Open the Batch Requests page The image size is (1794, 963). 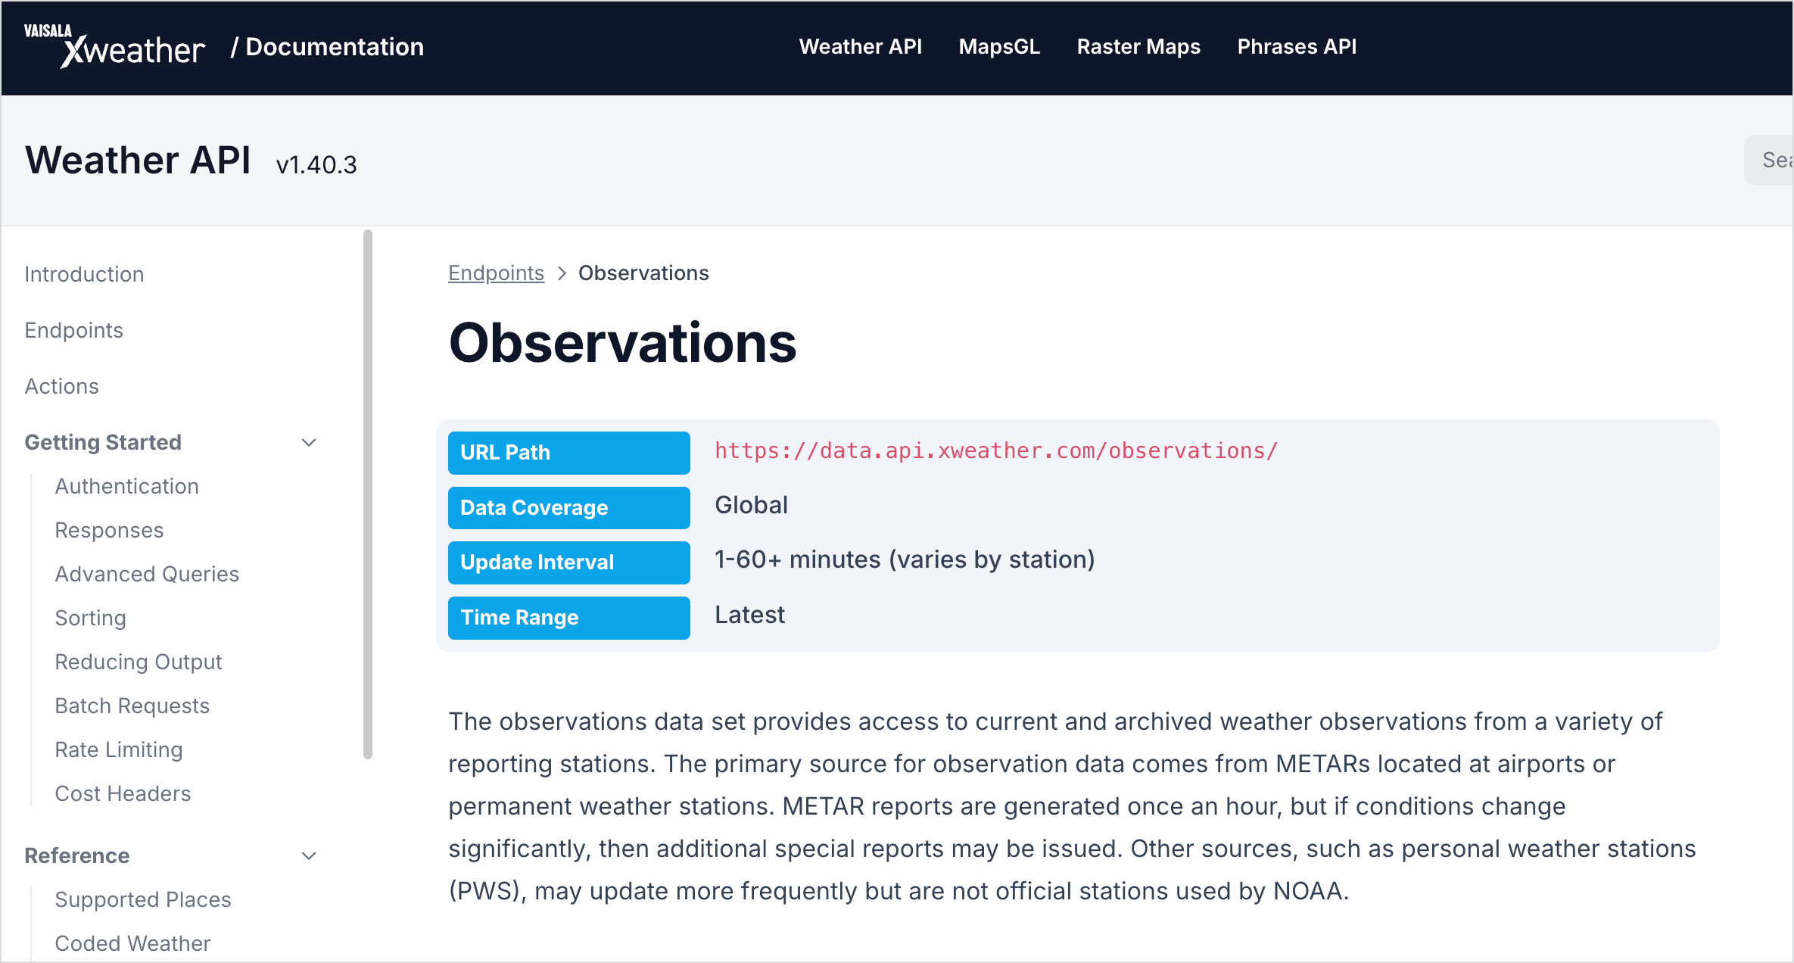(132, 706)
